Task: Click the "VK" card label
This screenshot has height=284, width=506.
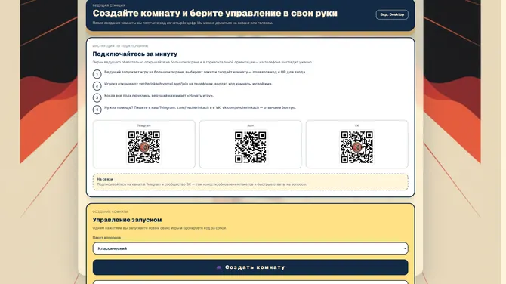Action: pyautogui.click(x=357, y=125)
